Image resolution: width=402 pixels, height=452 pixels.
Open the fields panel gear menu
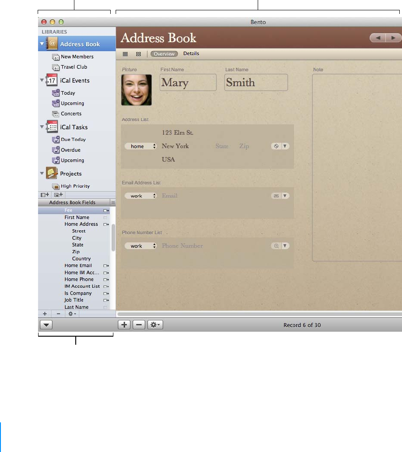click(x=72, y=314)
